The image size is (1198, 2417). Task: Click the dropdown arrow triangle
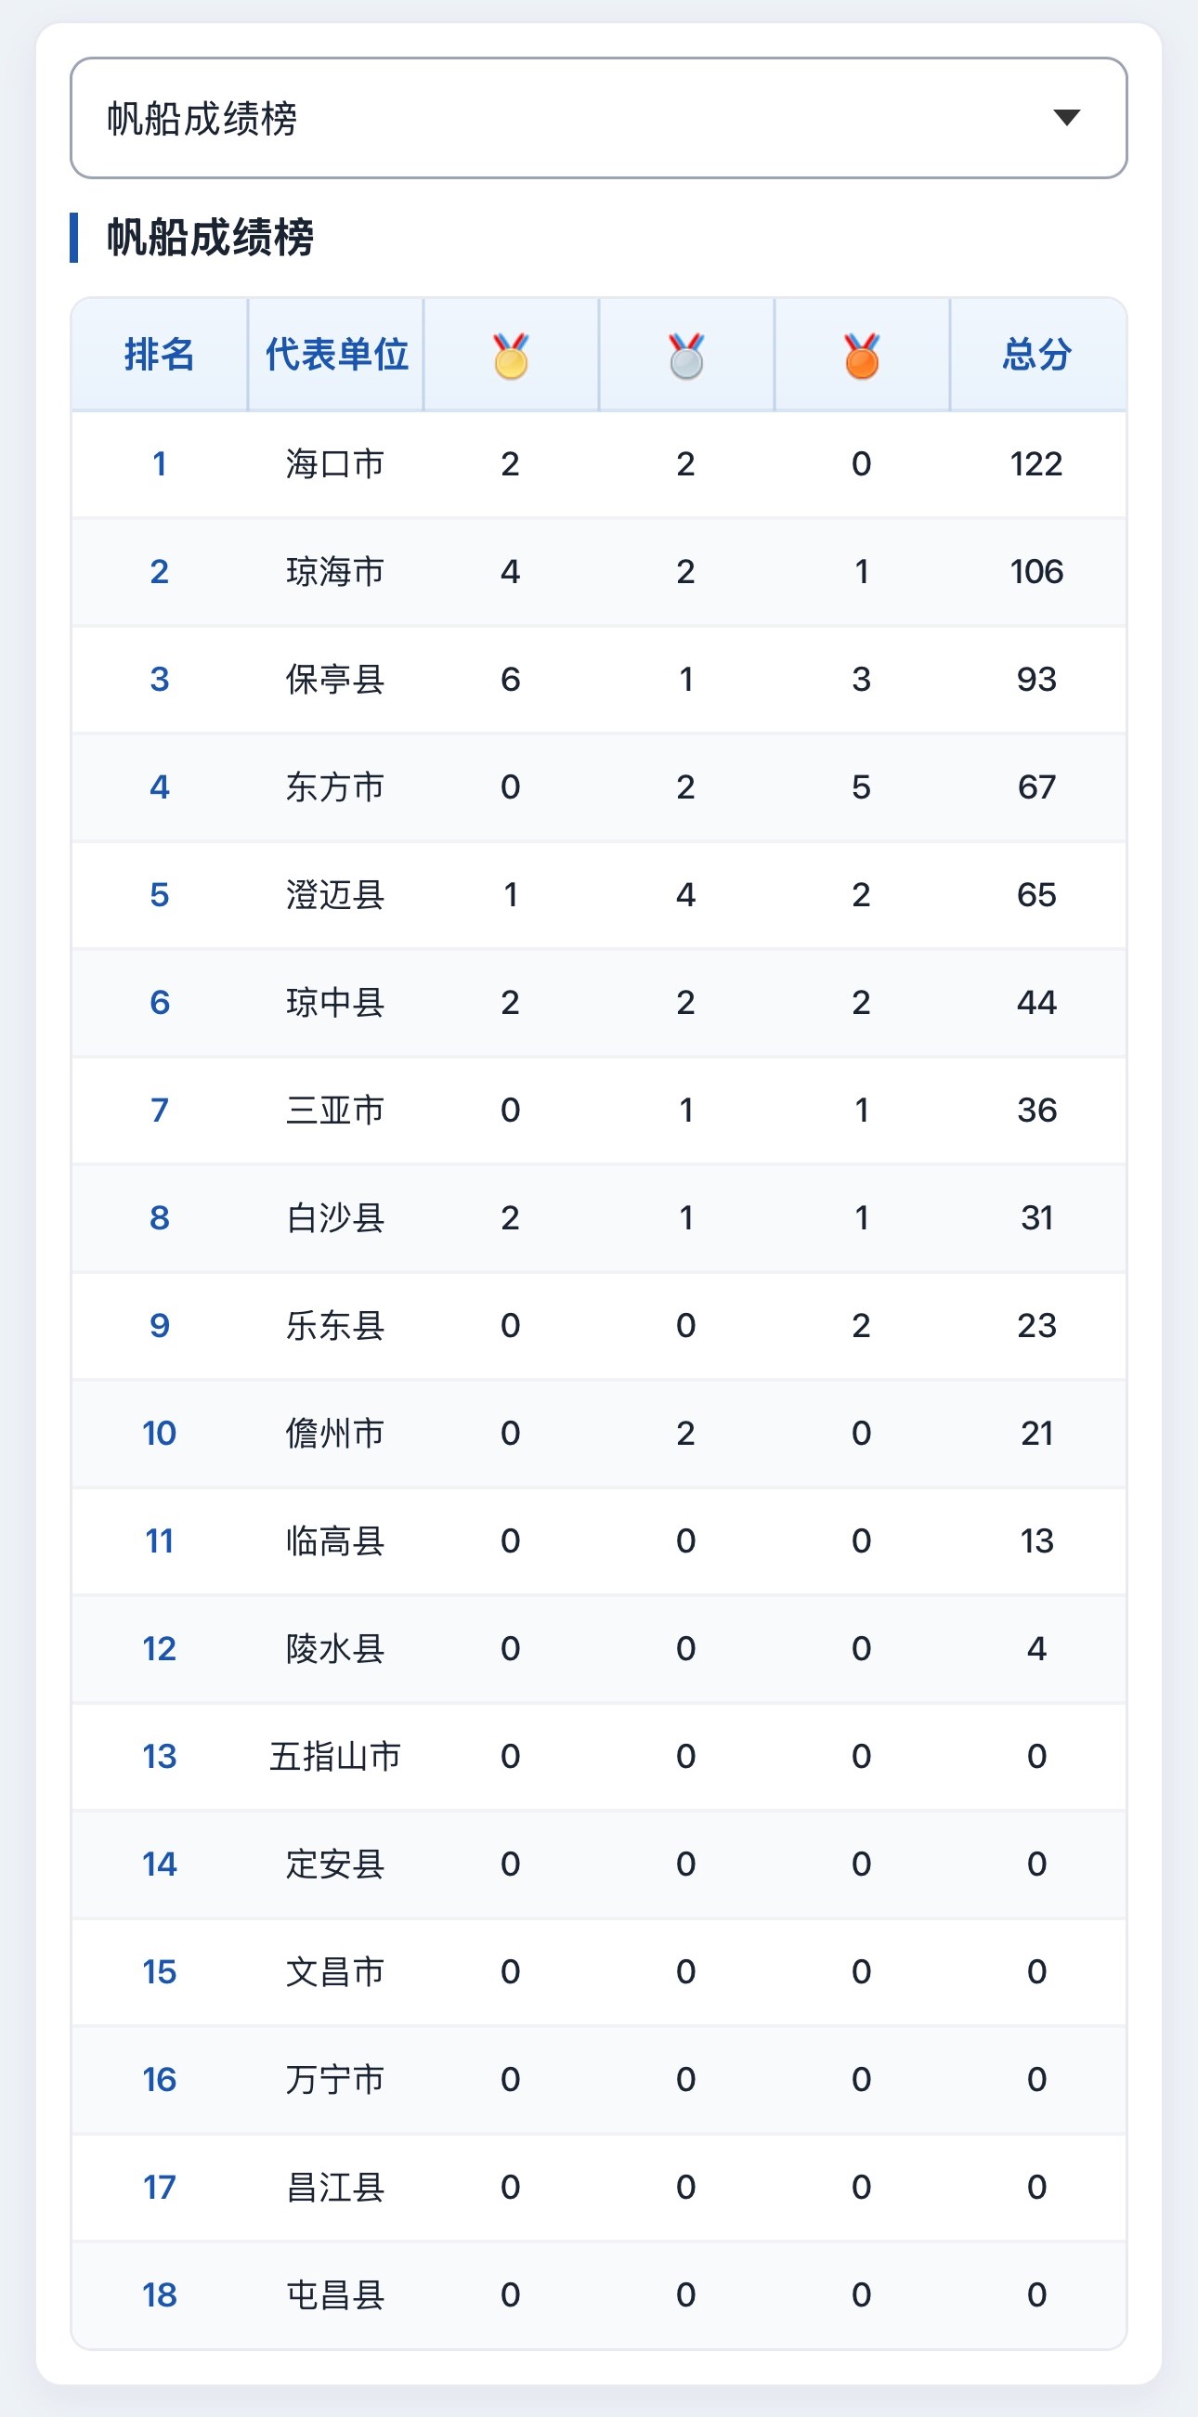click(x=1067, y=117)
